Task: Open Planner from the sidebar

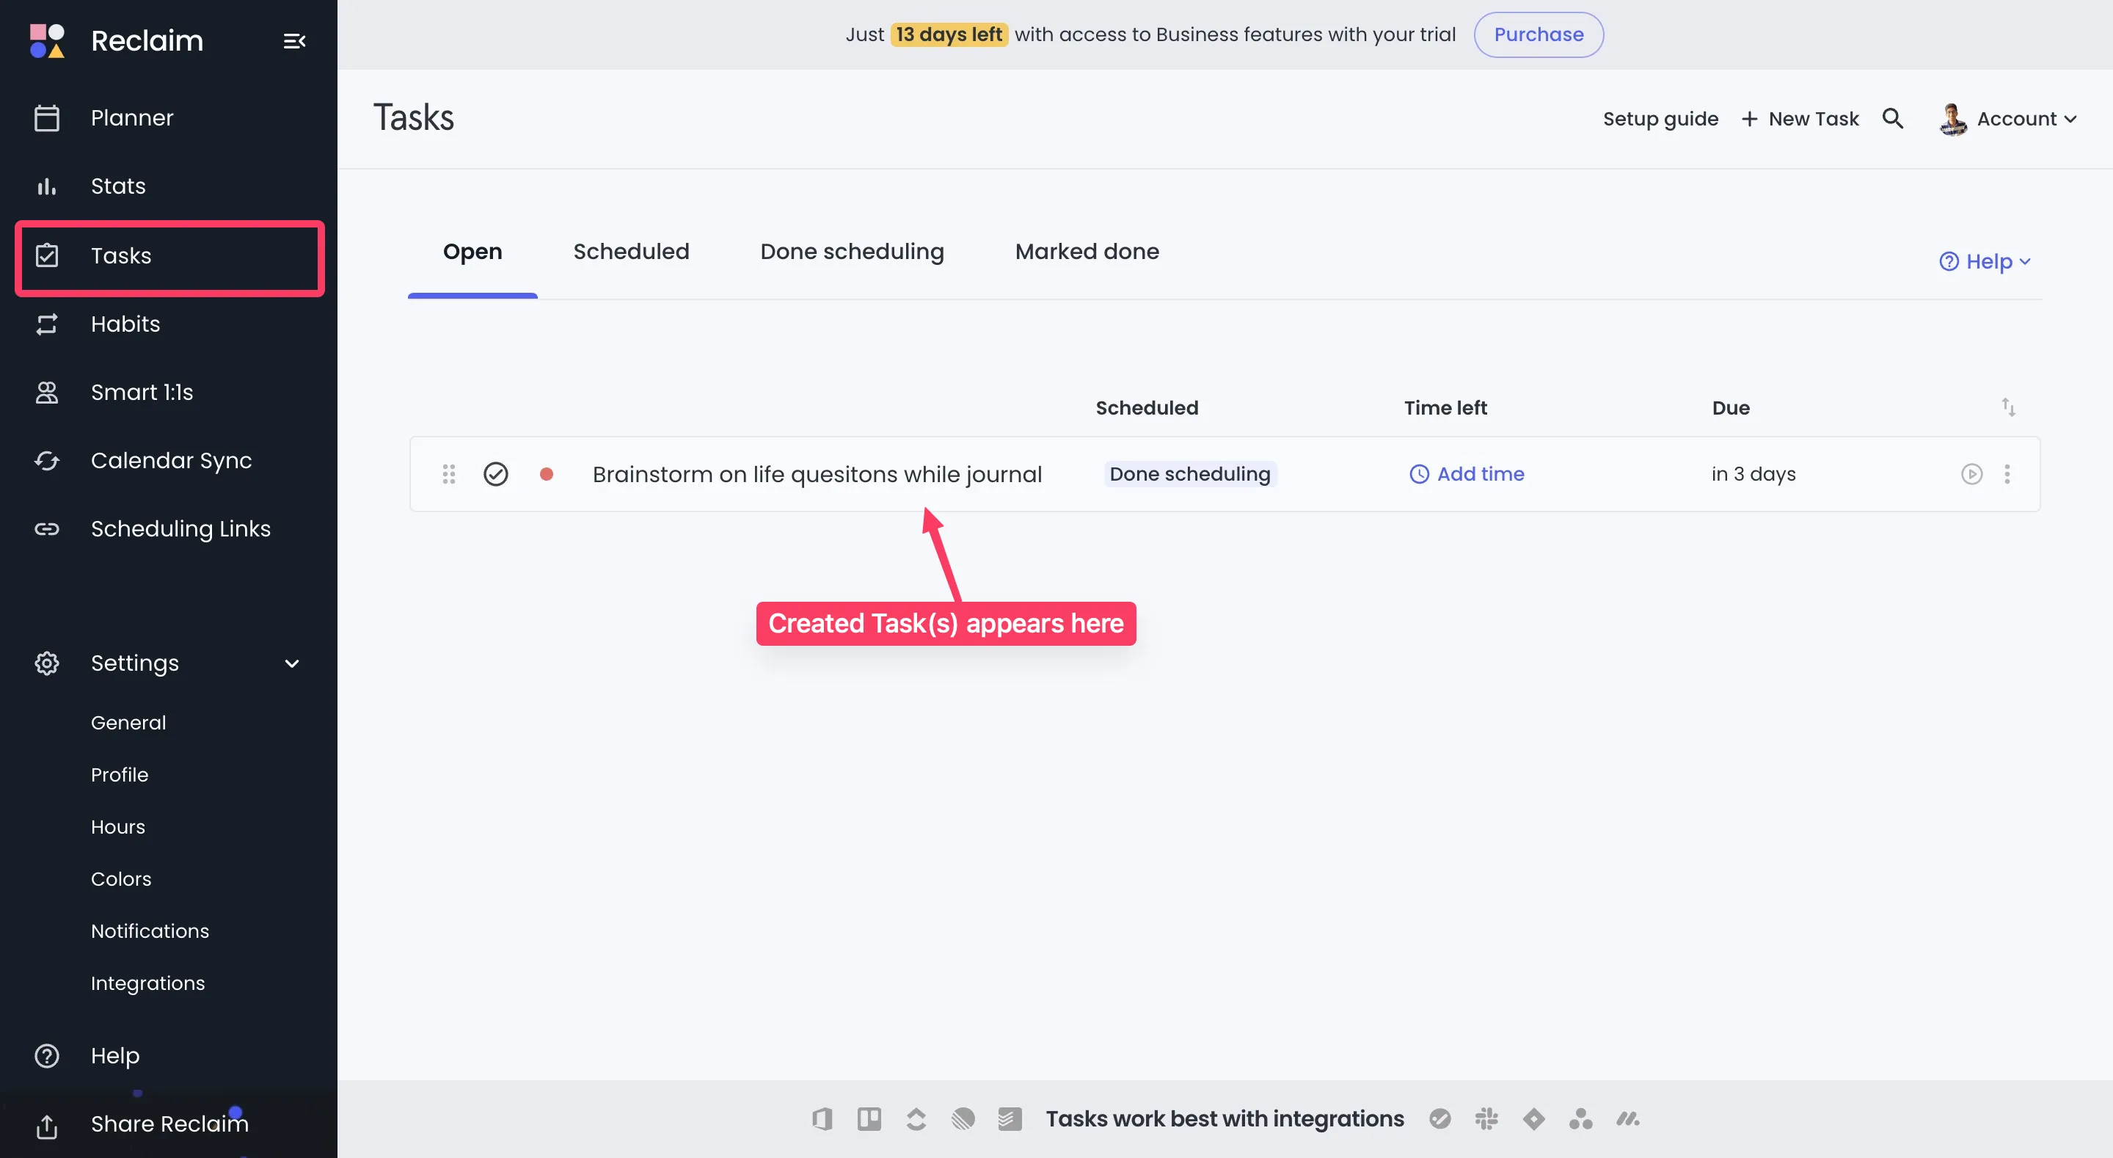Action: point(132,118)
